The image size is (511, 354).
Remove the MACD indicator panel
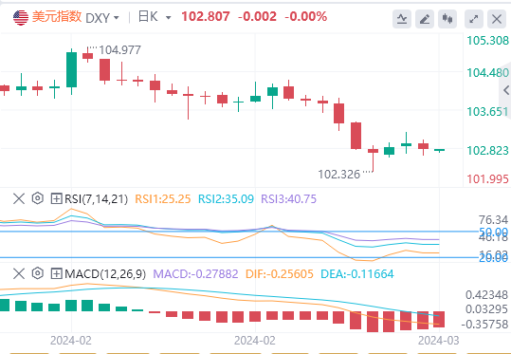[x=19, y=273]
